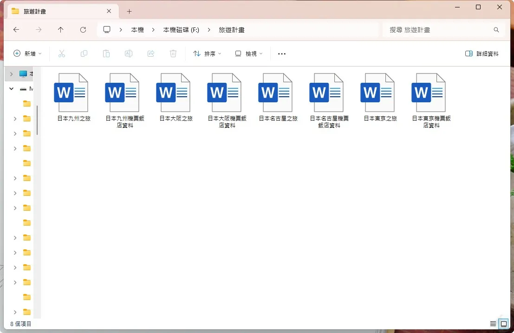Open a new tab with plus button
Image resolution: width=514 pixels, height=333 pixels.
129,12
